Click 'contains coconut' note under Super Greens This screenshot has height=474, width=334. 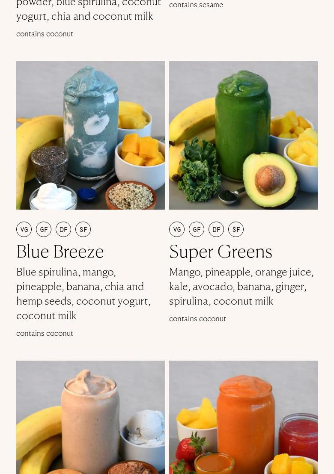click(x=197, y=319)
